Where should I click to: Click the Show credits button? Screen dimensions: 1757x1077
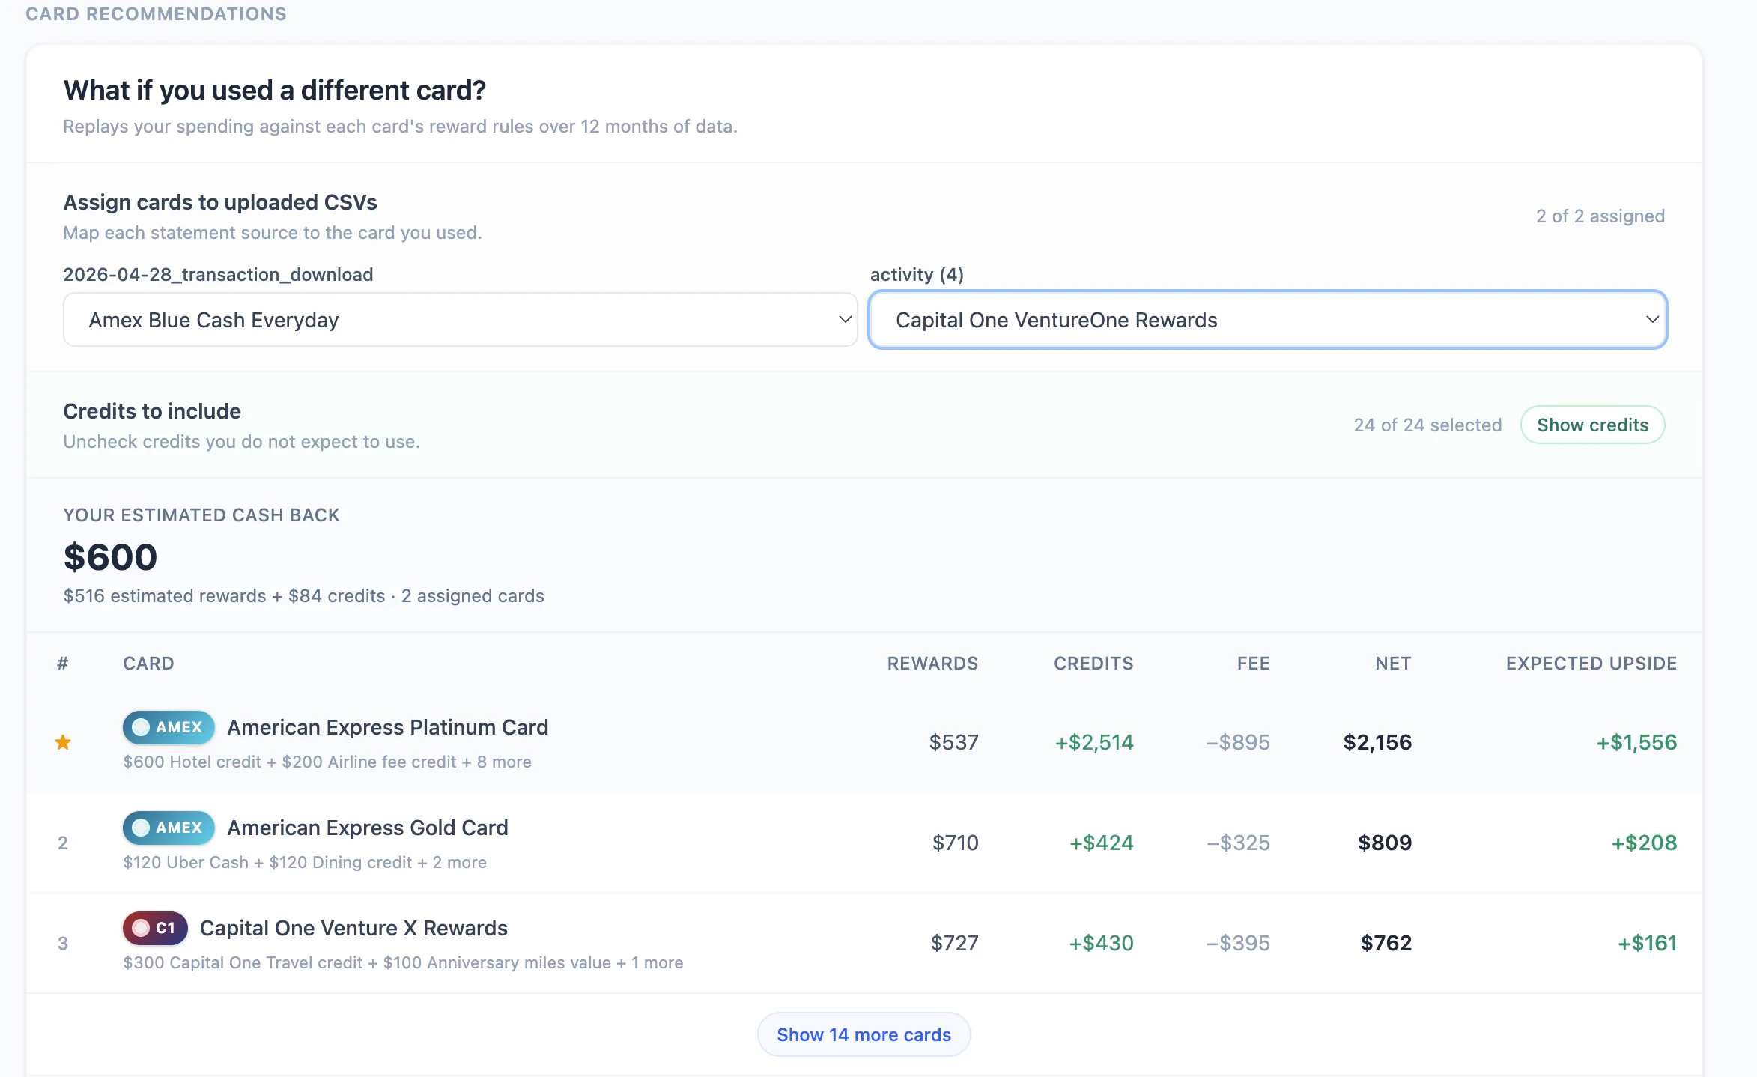(x=1592, y=425)
